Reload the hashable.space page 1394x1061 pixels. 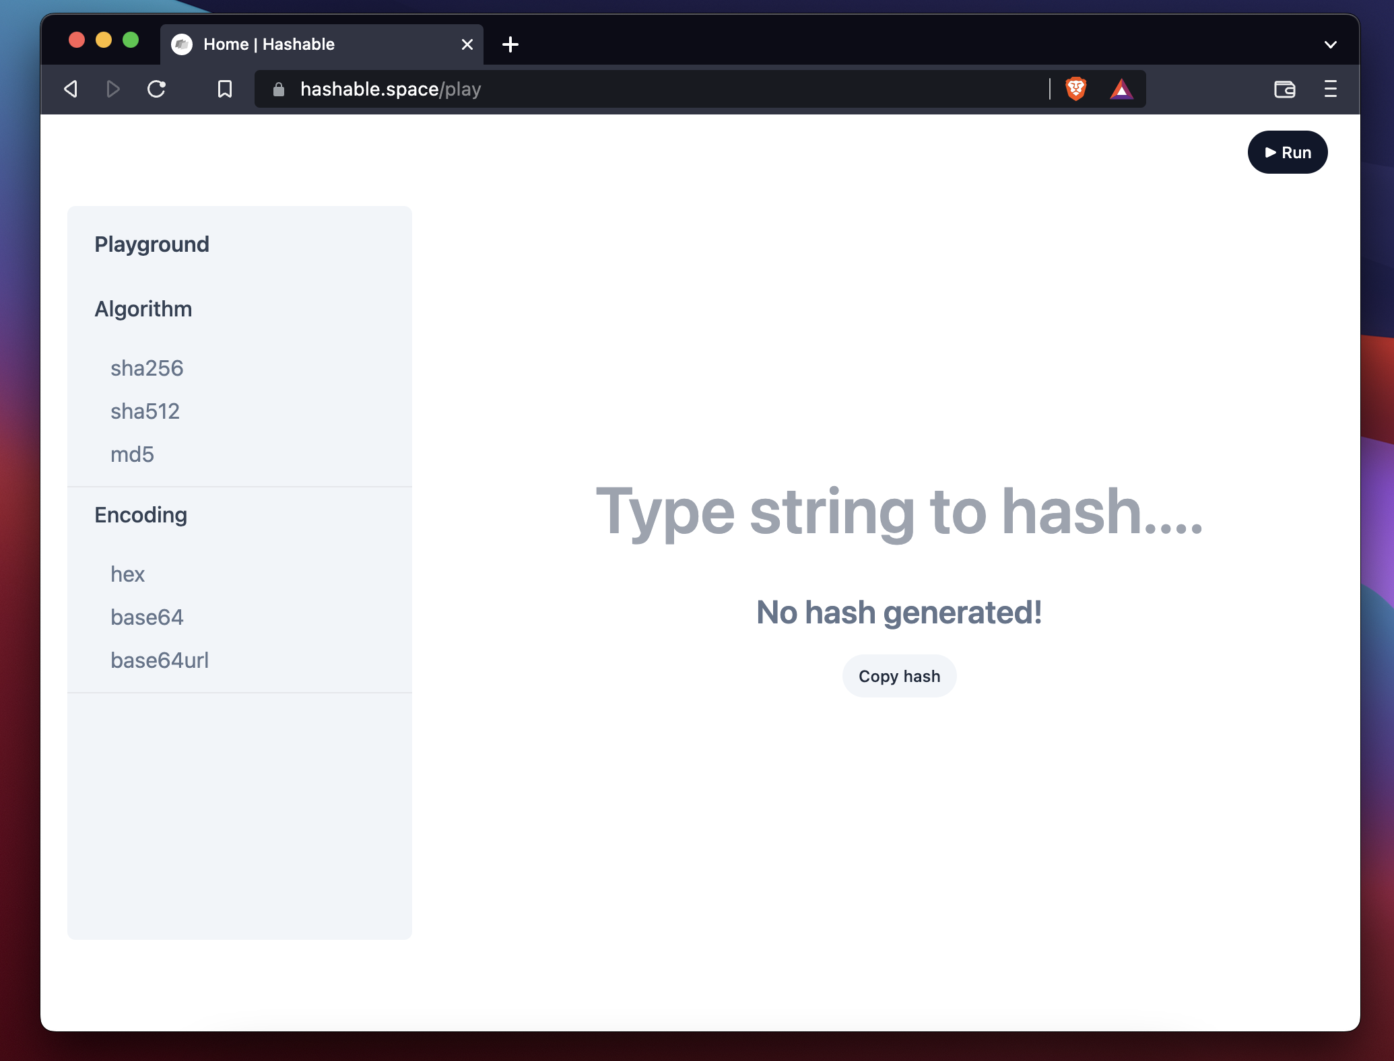157,89
